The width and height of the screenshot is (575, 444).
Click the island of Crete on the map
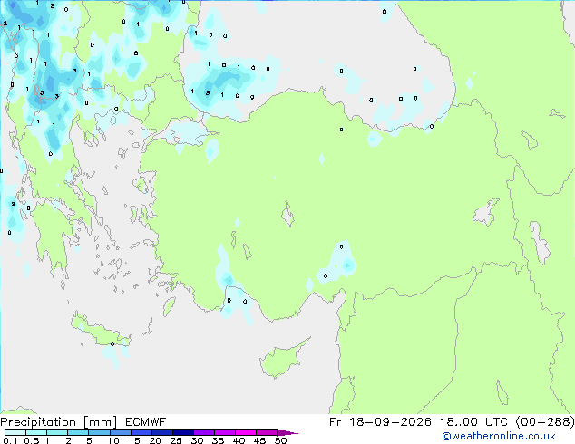click(x=101, y=333)
